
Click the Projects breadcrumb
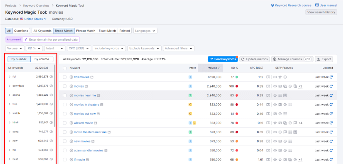tap(11, 5)
